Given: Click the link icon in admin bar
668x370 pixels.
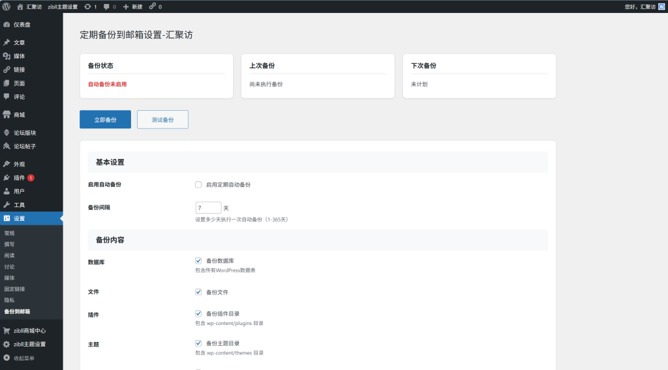Looking at the screenshot, I should (x=153, y=7).
